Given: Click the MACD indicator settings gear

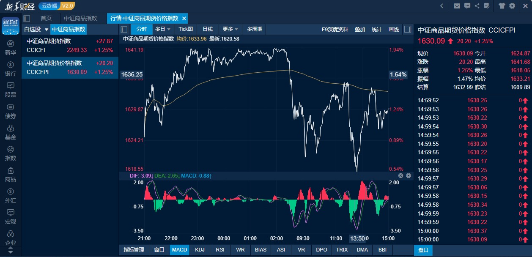Looking at the screenshot, I should click(409, 175).
